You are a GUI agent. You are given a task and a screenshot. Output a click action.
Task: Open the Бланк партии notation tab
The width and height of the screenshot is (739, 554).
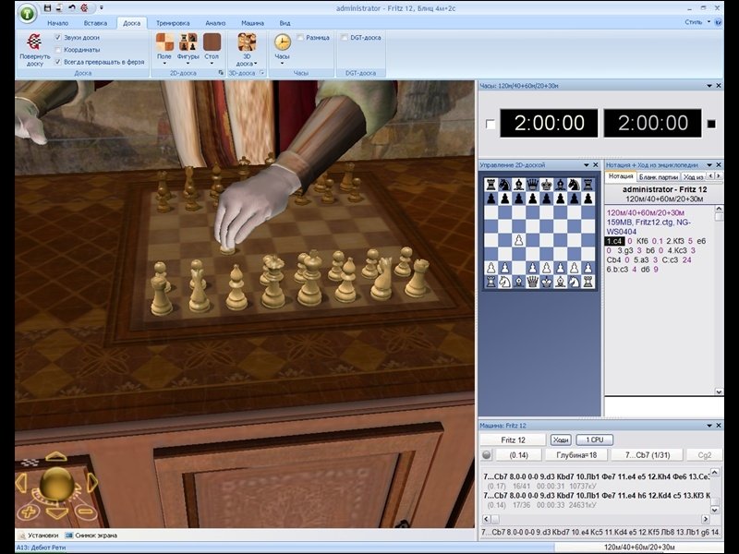[x=659, y=176]
